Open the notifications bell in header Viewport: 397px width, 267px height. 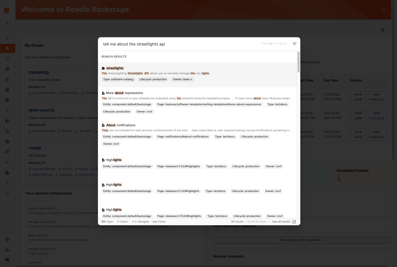[x=384, y=9]
